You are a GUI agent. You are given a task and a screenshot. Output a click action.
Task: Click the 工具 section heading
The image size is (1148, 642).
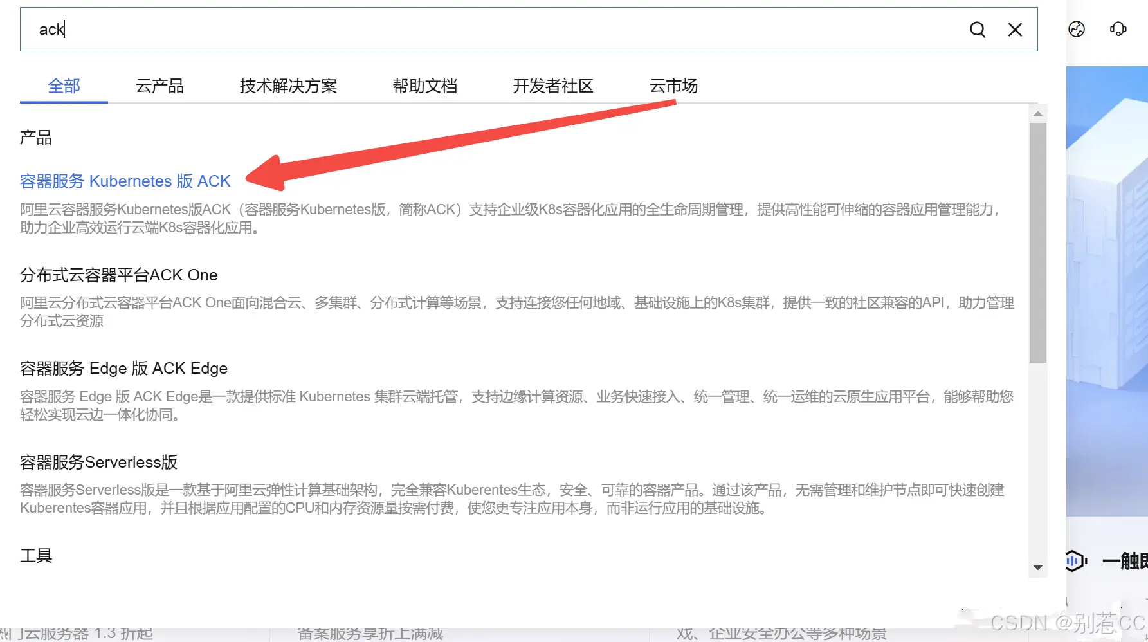click(36, 556)
